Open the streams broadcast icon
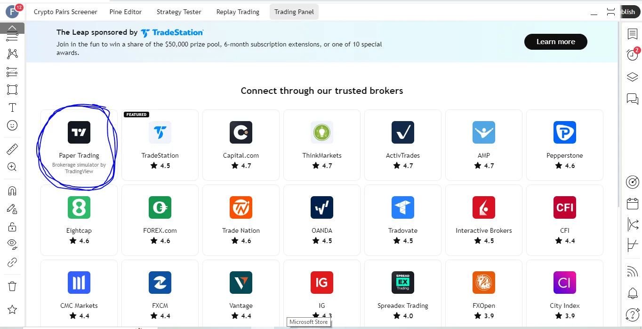 (x=632, y=271)
